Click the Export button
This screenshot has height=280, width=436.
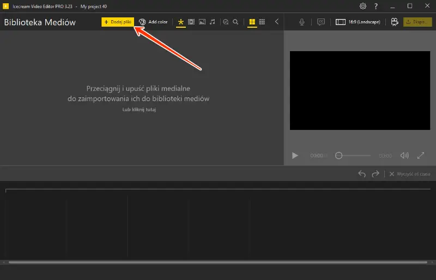tap(417, 22)
